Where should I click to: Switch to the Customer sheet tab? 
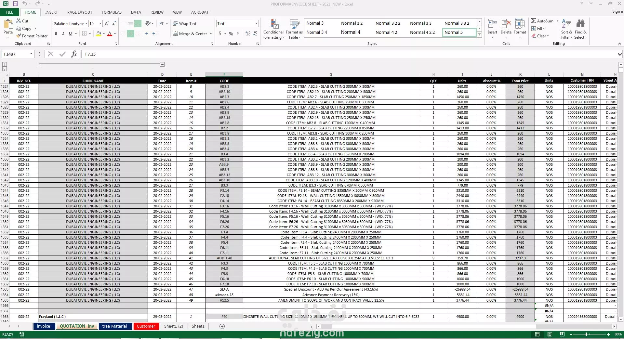pyautogui.click(x=146, y=326)
